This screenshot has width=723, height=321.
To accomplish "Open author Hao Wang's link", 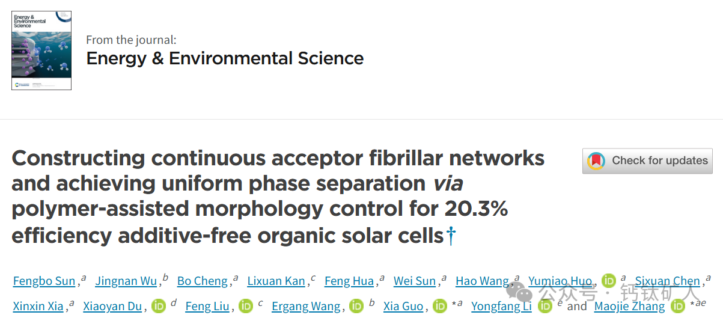I will click(482, 281).
